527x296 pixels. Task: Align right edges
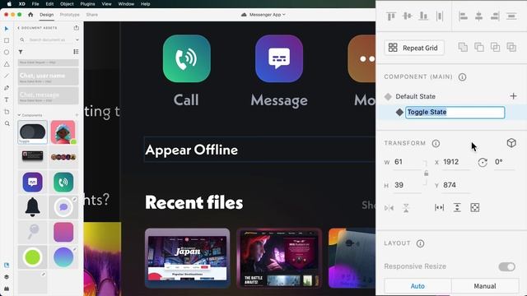click(495, 16)
